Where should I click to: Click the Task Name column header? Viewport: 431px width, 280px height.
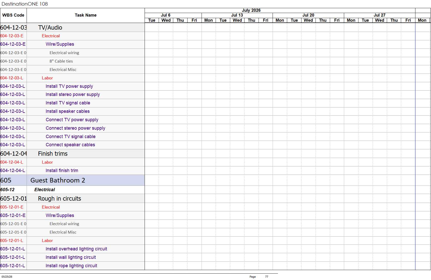coord(86,15)
